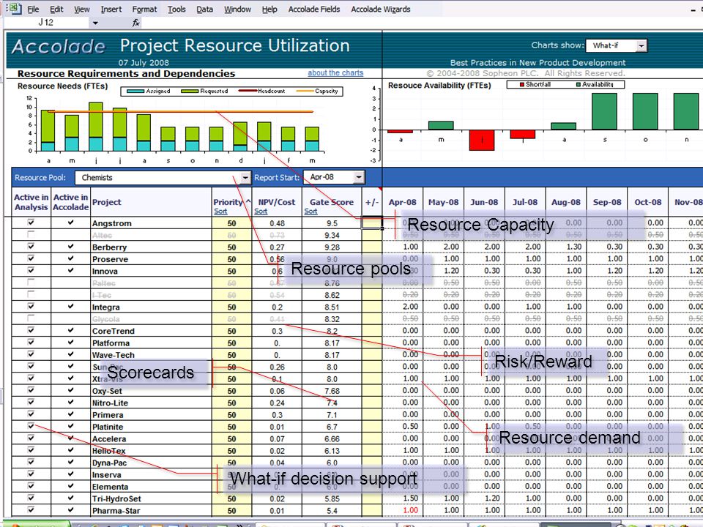Screen dimensions: 703x527
Task: Click Sort under the Gate Score header
Action: pyautogui.click(x=310, y=212)
